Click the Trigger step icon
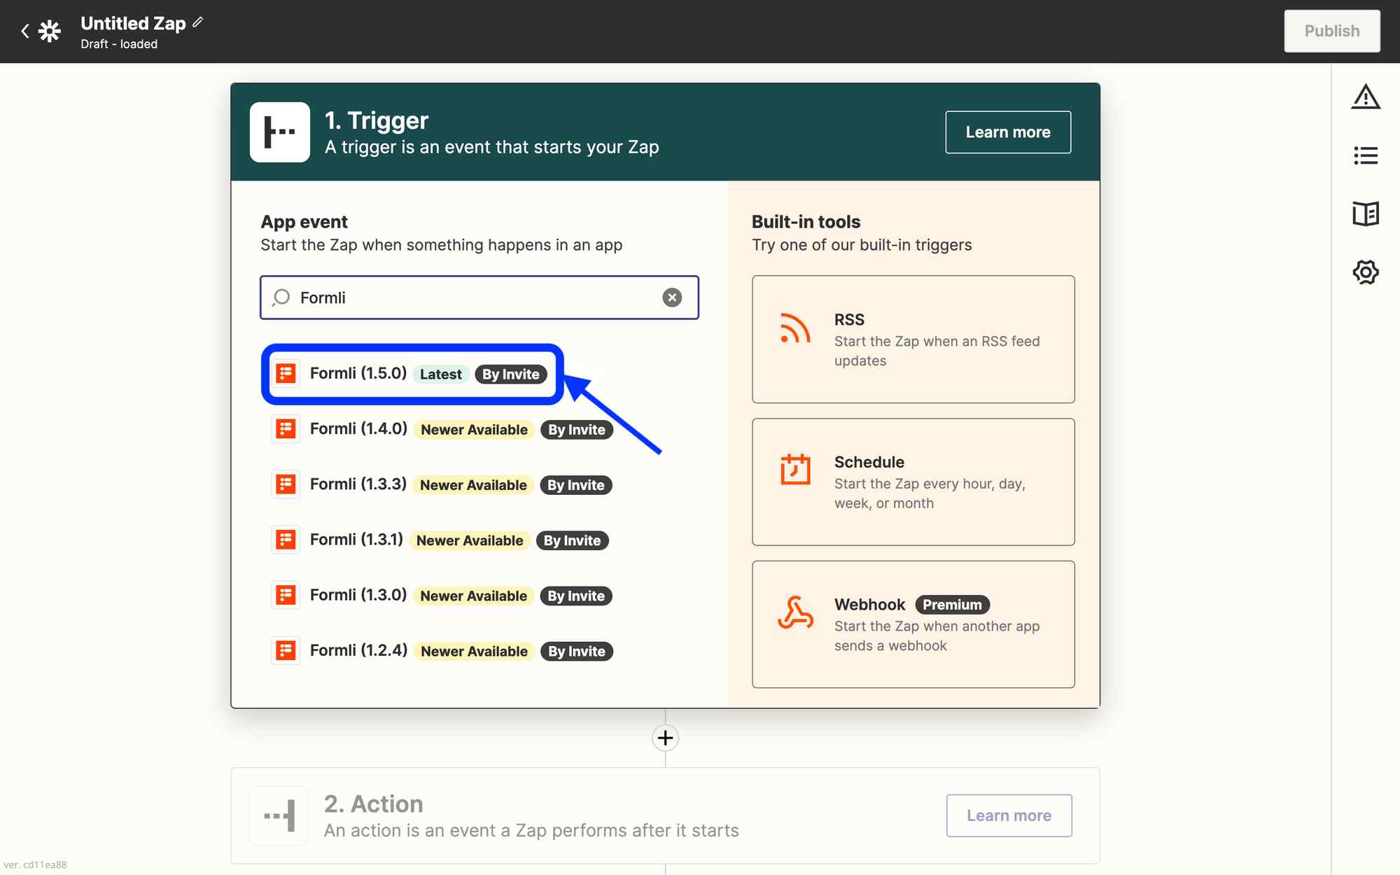The width and height of the screenshot is (1400, 875). point(280,132)
